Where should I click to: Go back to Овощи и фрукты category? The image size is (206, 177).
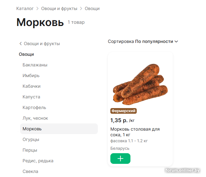click(40, 44)
